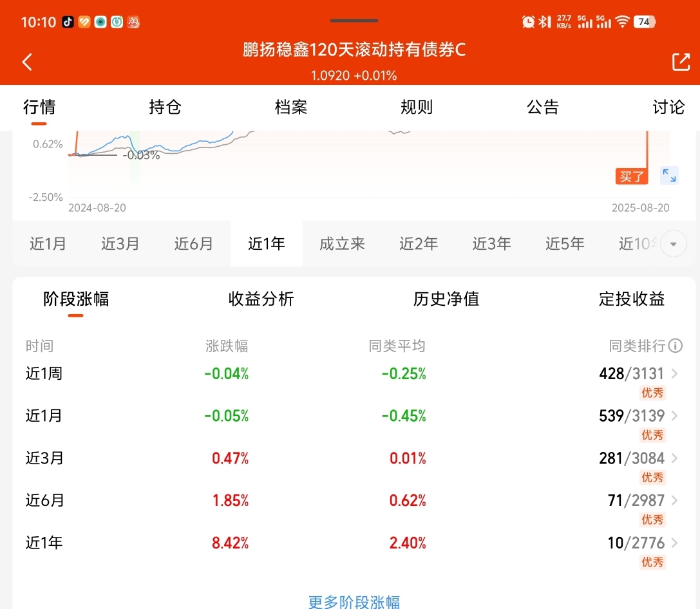
Task: Open 近6月 ranking chevron 71/2987
Action: click(674, 501)
